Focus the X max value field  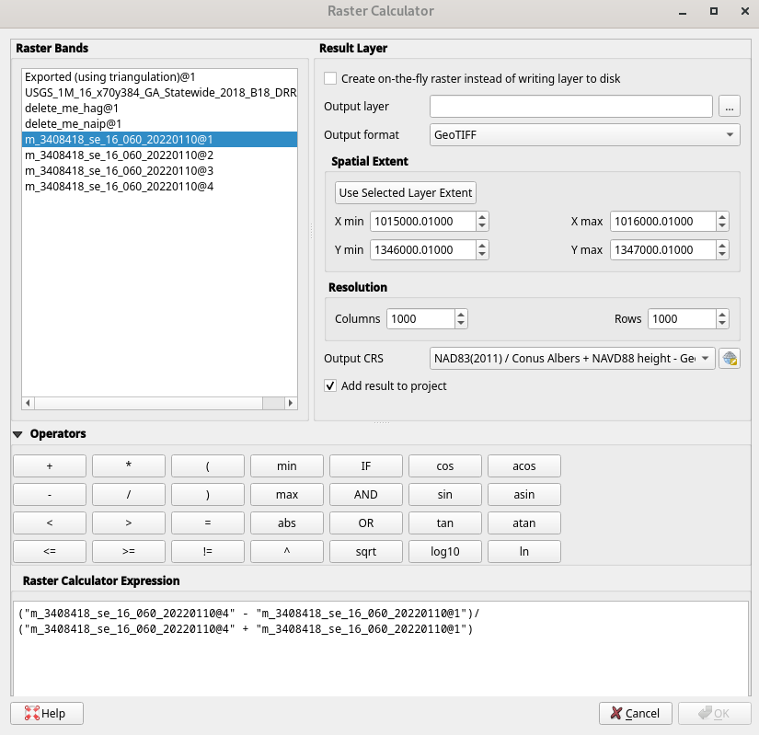tap(663, 221)
